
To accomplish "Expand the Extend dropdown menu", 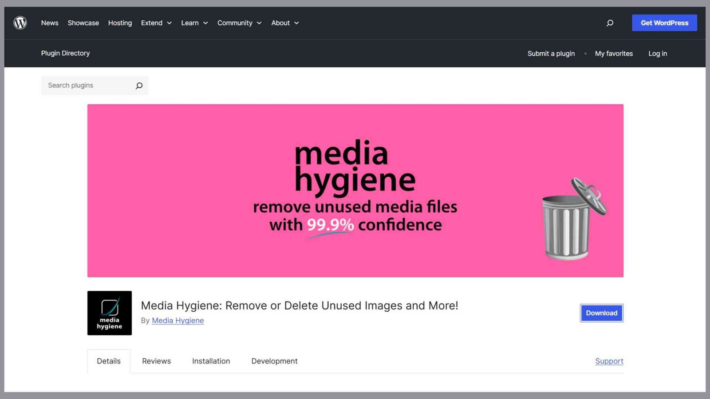I will click(x=156, y=23).
